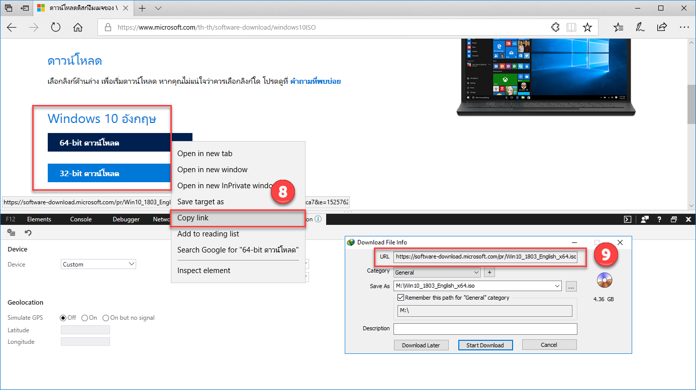Switch to the Elements tab

click(39, 219)
